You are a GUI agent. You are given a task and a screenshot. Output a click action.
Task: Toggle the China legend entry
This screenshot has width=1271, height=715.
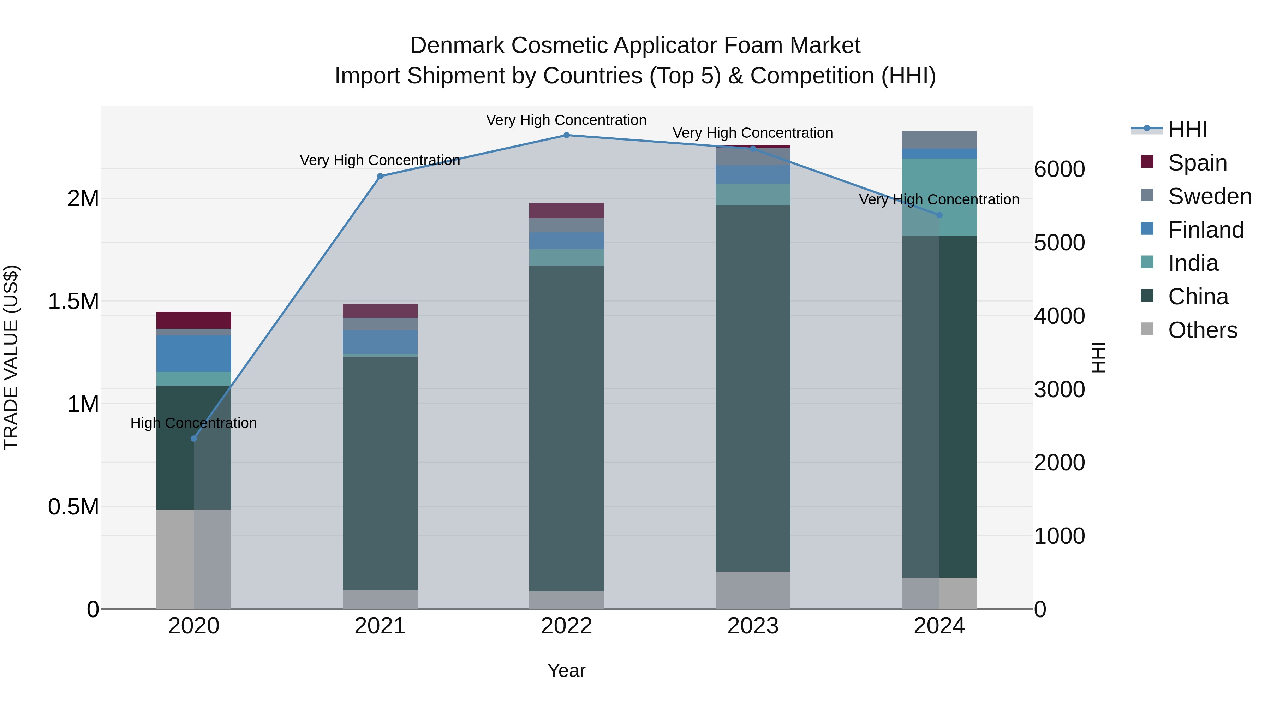tap(1184, 297)
